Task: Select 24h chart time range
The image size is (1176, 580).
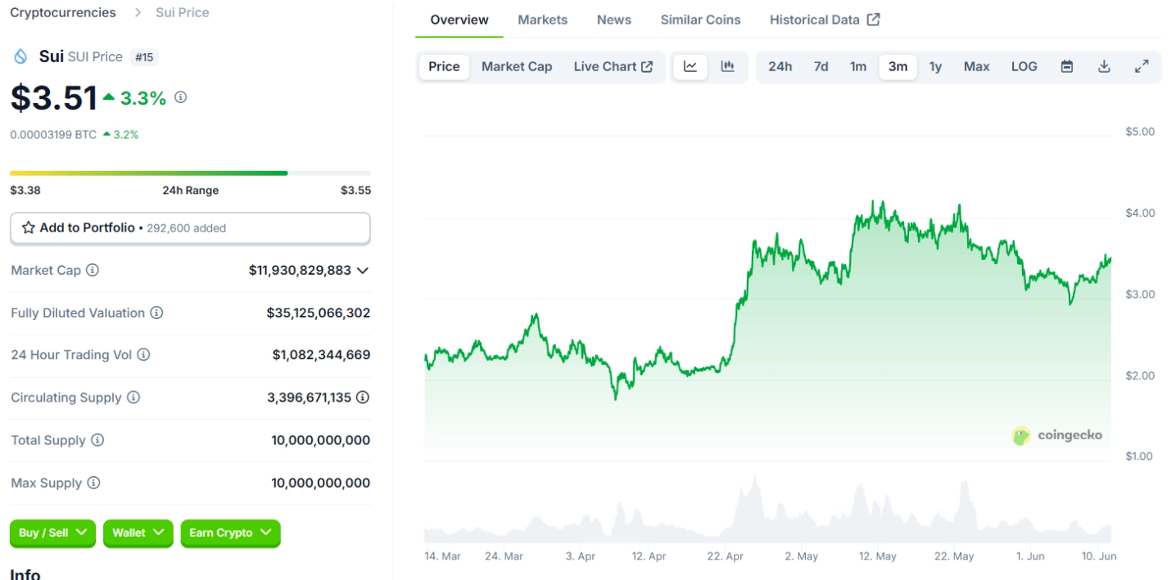Action: (x=780, y=66)
